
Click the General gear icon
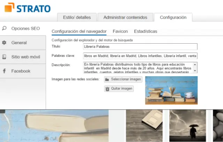coord(4,43)
